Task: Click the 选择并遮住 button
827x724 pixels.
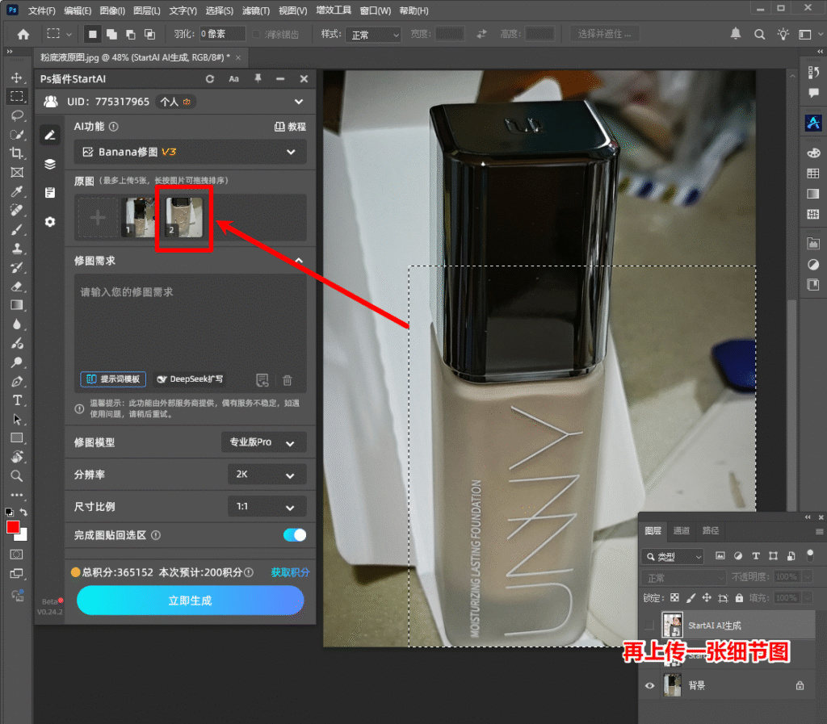Action: tap(604, 34)
